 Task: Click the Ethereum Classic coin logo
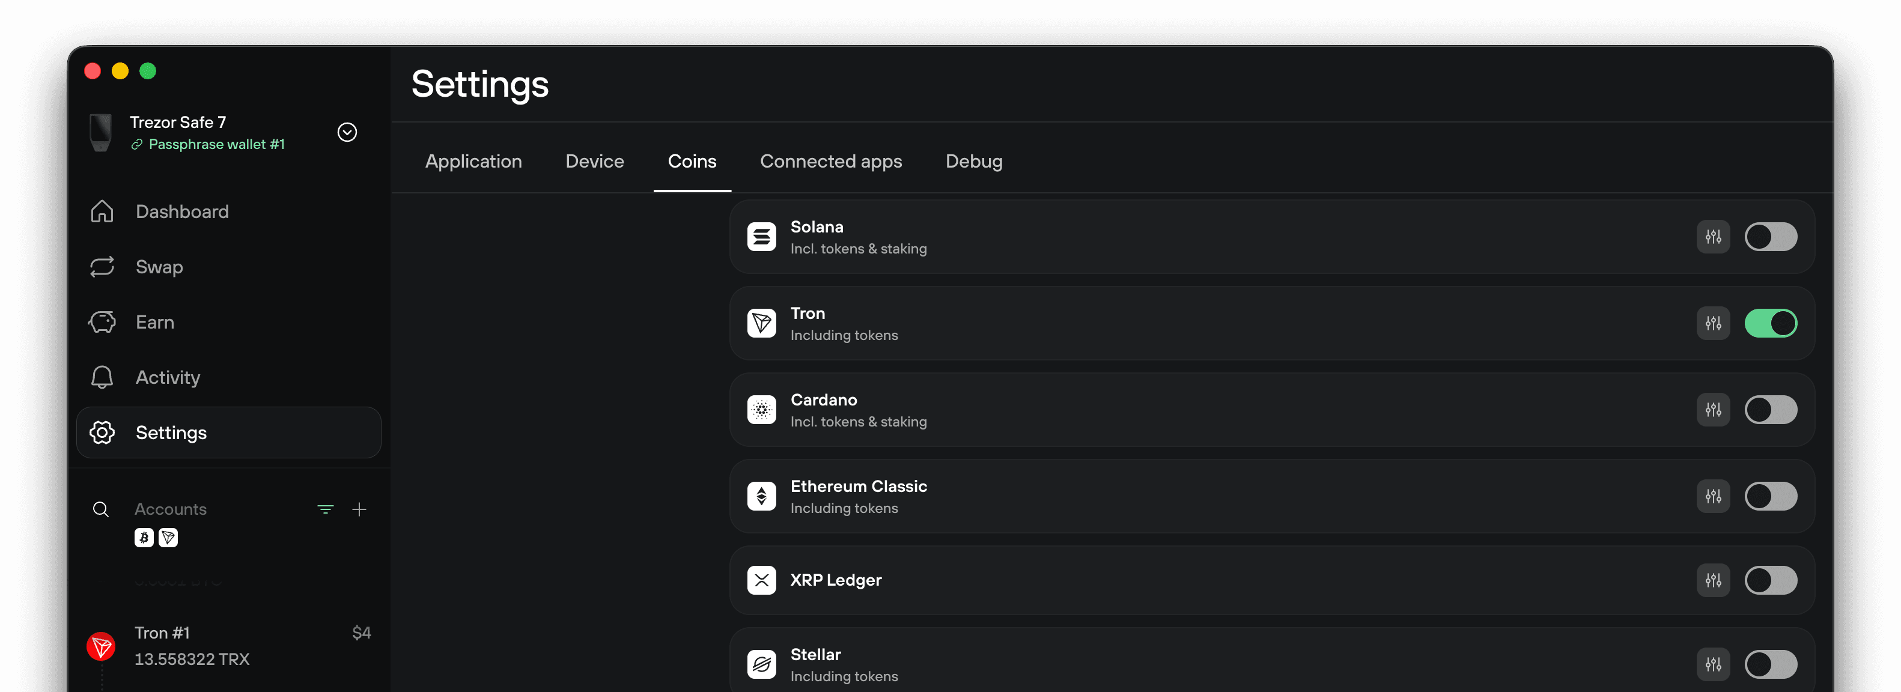click(x=761, y=496)
